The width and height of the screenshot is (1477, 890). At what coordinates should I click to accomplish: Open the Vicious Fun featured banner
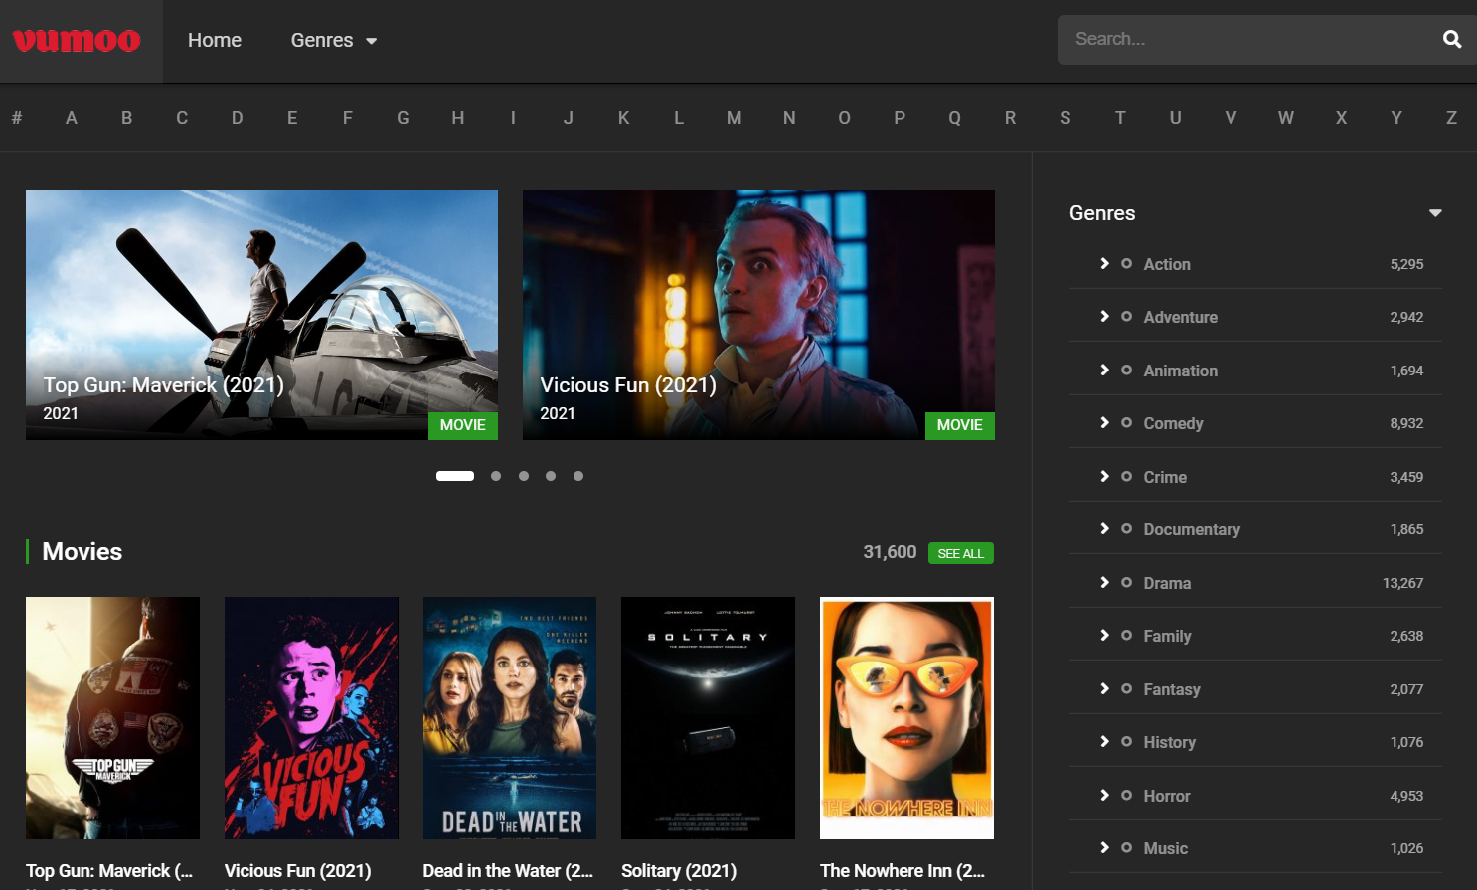point(758,315)
